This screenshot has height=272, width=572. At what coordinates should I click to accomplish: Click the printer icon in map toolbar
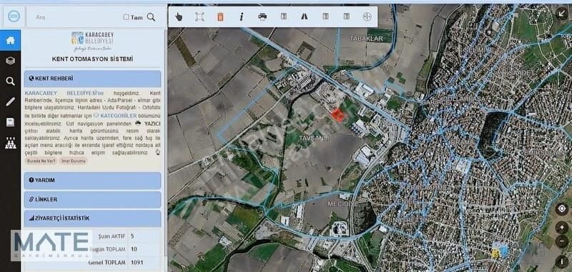tap(262, 16)
